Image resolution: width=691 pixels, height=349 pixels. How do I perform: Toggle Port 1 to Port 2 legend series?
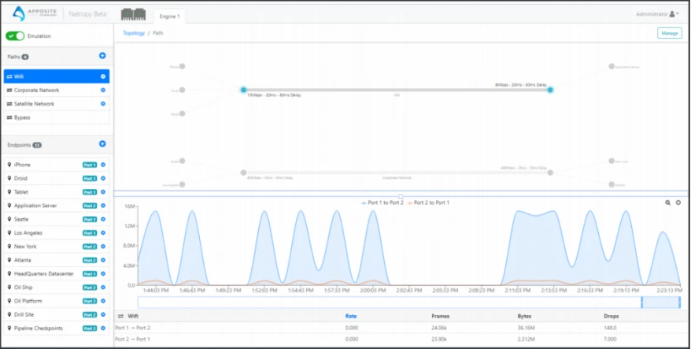click(382, 202)
